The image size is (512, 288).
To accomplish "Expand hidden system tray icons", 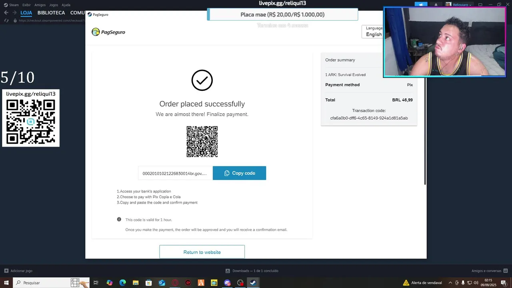I will click(x=450, y=283).
